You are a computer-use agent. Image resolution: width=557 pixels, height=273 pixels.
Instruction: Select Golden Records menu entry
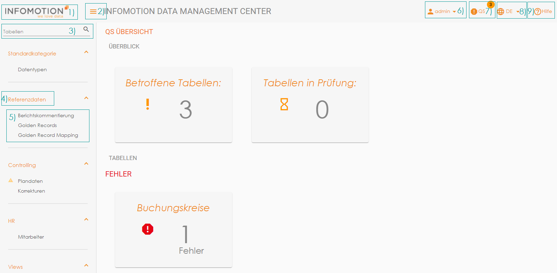pos(37,125)
